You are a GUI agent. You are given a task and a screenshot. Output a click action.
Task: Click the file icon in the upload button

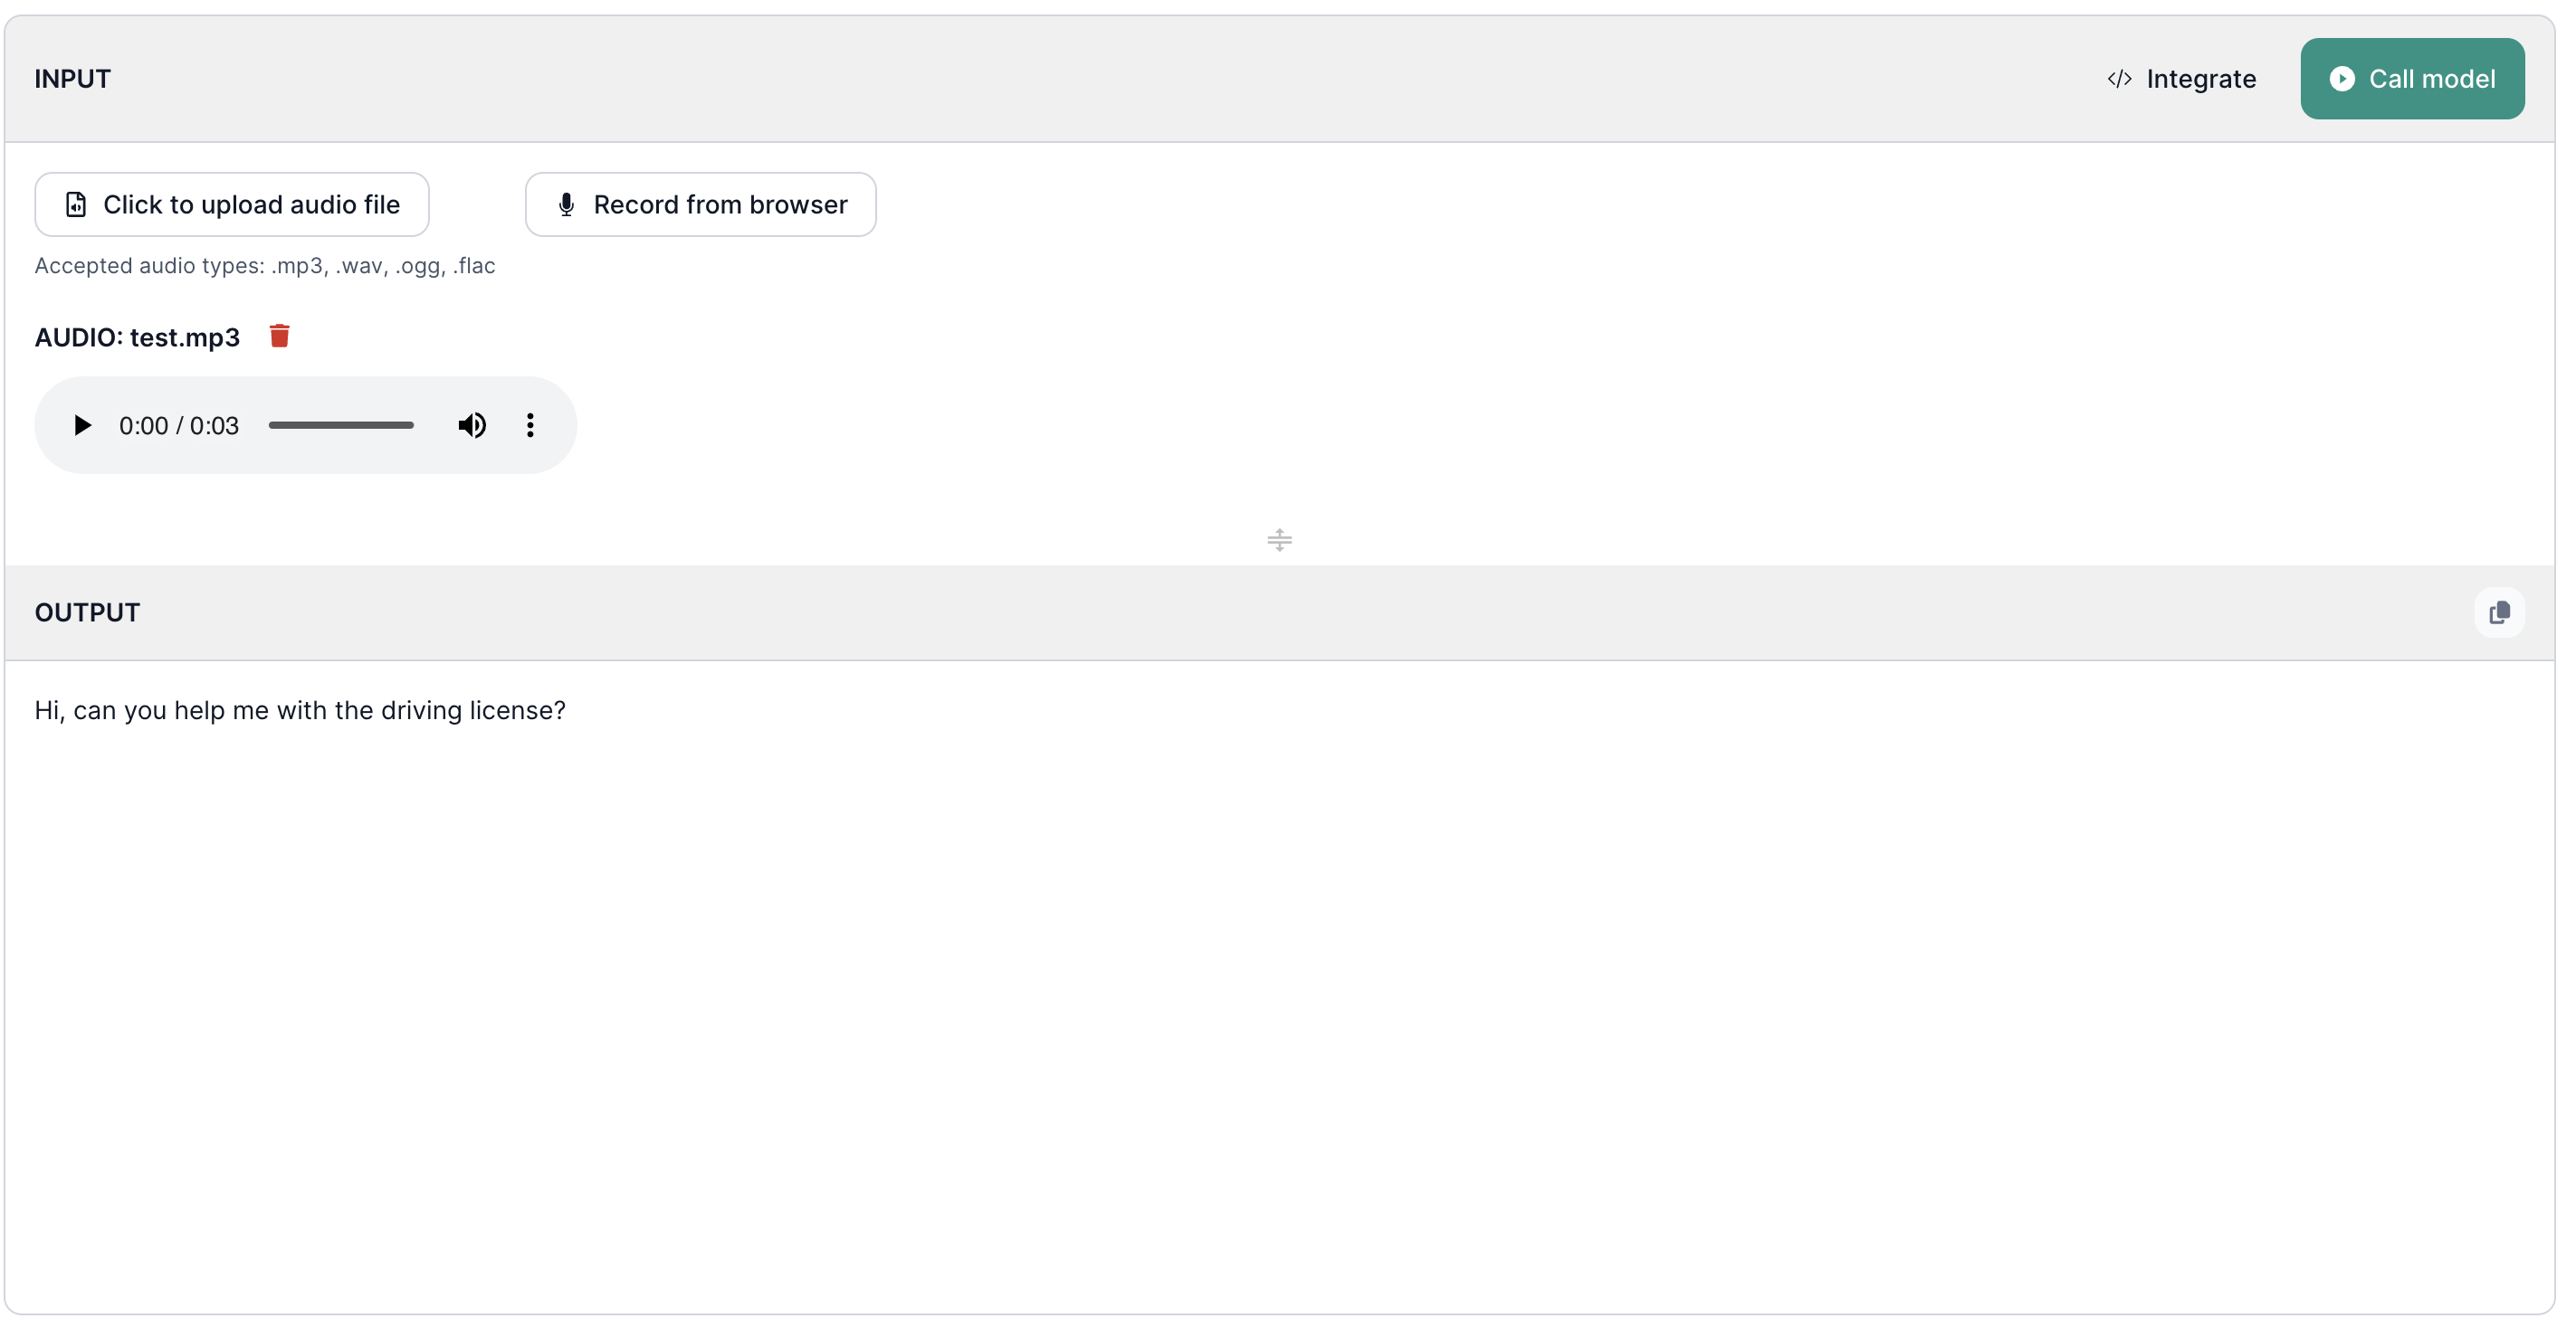76,204
